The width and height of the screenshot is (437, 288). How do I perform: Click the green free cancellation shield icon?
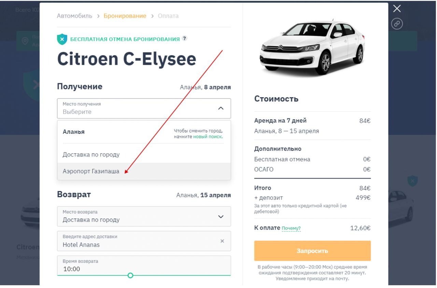[x=62, y=39]
